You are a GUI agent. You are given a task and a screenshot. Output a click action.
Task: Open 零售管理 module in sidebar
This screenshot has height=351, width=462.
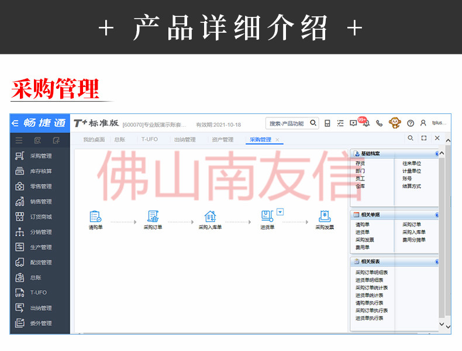coord(33,186)
